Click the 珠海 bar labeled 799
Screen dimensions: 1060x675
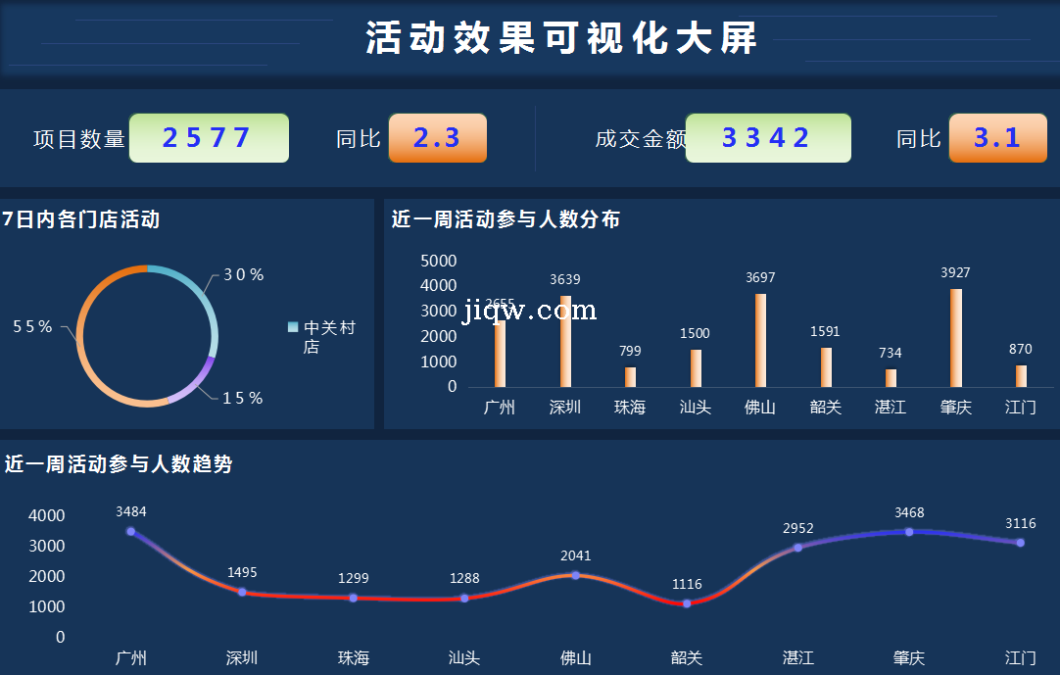point(630,377)
